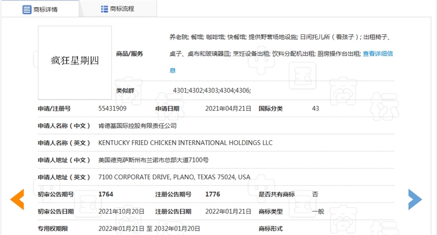Click the 初审公告期号 label

pos(56,194)
